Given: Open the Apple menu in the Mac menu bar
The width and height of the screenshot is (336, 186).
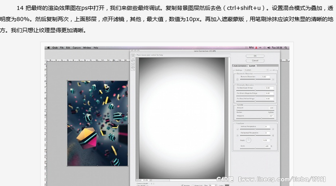Looking at the screenshot, I should (48, 48).
